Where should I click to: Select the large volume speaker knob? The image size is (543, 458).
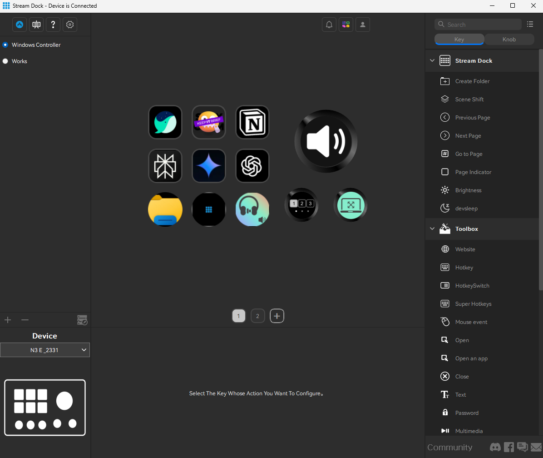(326, 141)
